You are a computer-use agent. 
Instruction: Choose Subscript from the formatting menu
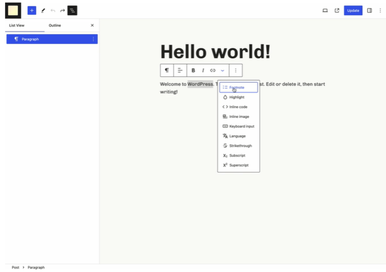coord(239,156)
